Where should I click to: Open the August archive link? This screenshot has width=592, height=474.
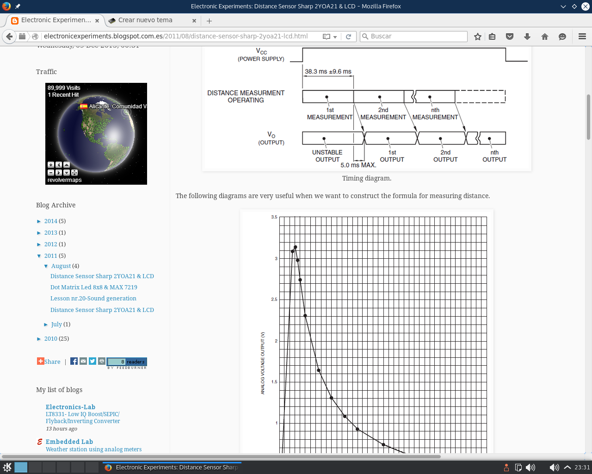(x=61, y=266)
